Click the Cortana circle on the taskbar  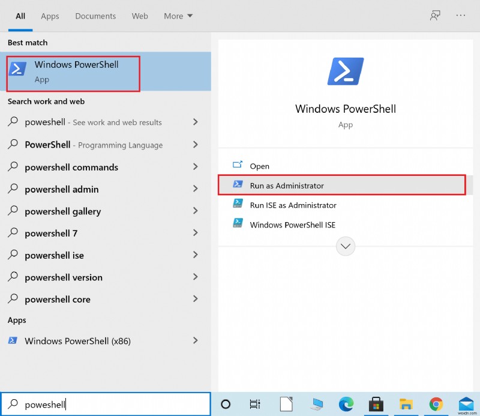(226, 405)
